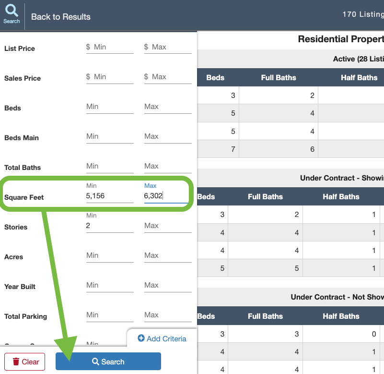Focus Beds Min field

[x=110, y=107]
